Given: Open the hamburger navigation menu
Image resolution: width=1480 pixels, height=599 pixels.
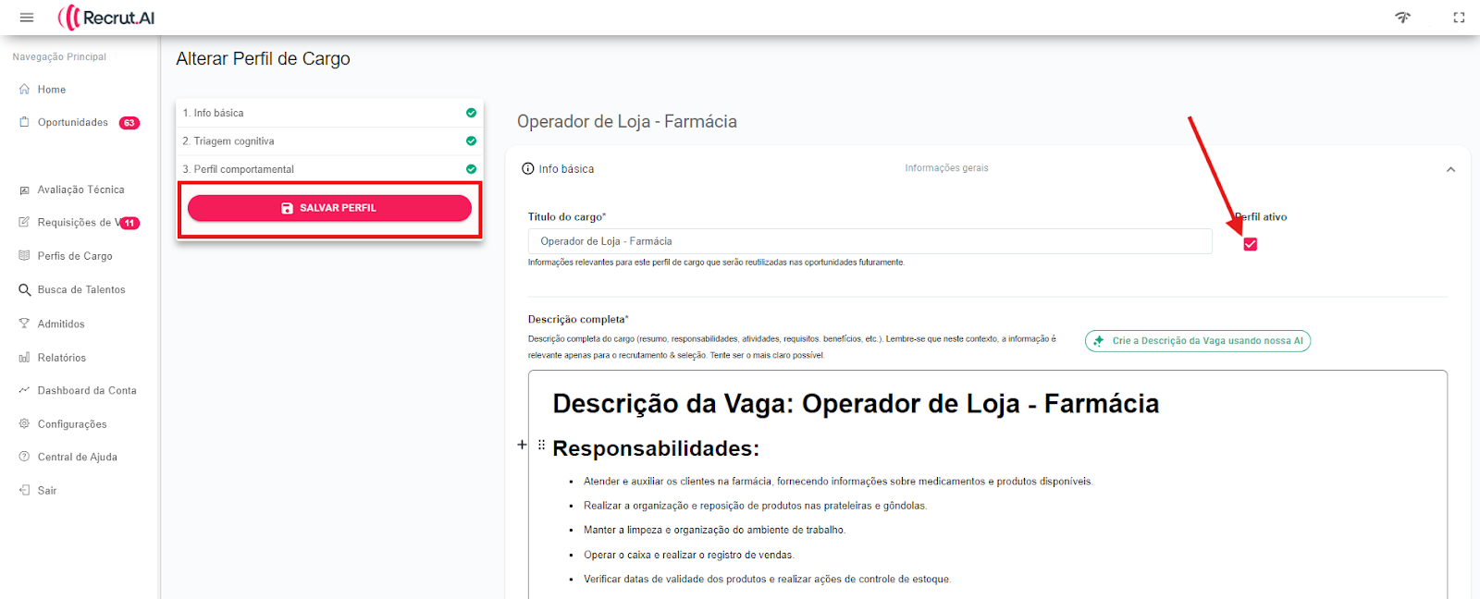Looking at the screenshot, I should coord(27,18).
